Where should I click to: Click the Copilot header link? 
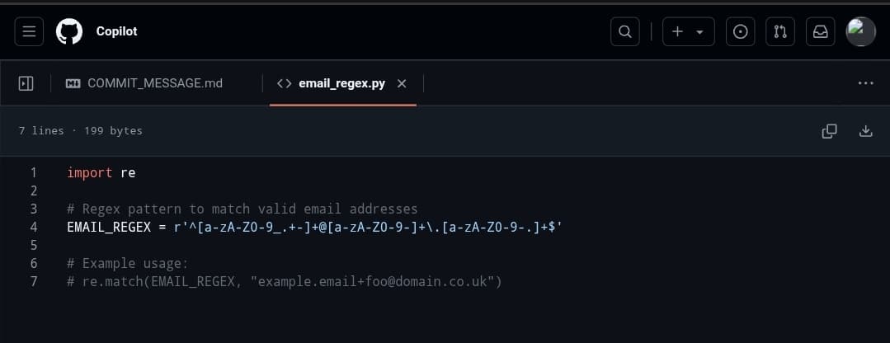tap(116, 31)
